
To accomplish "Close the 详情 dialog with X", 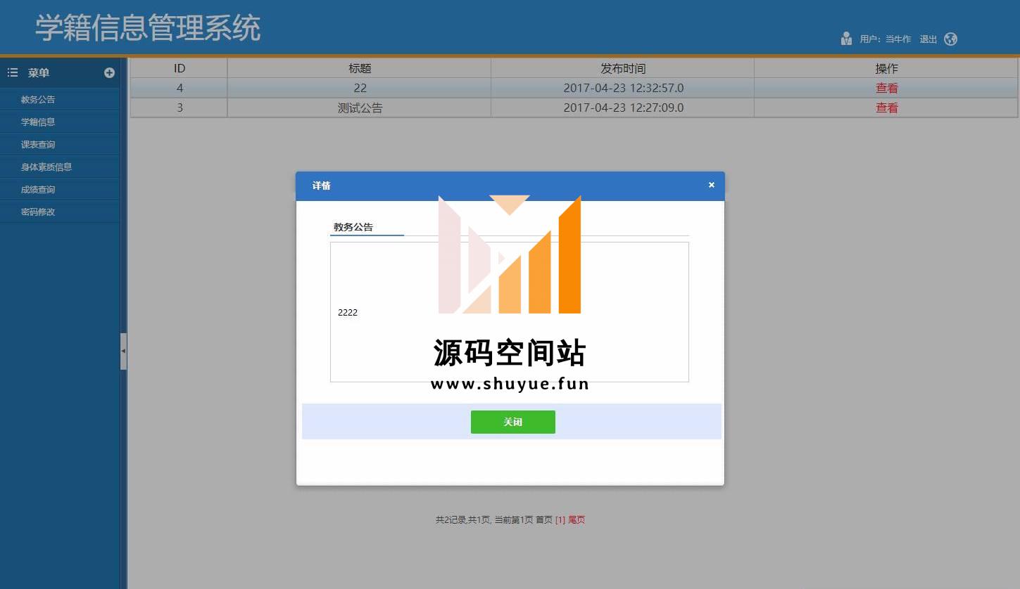I will click(711, 185).
